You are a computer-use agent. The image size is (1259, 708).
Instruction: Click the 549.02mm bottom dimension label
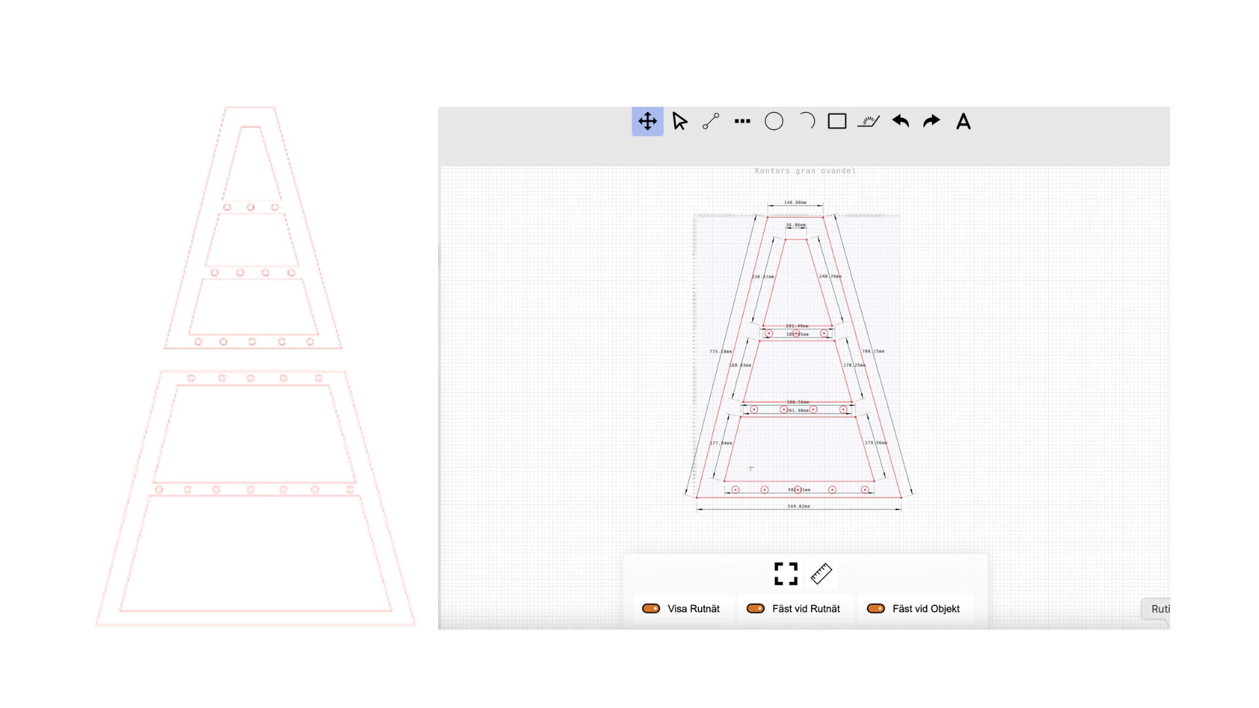799,506
